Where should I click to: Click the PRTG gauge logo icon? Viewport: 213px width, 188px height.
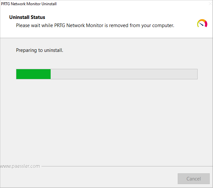[202, 23]
